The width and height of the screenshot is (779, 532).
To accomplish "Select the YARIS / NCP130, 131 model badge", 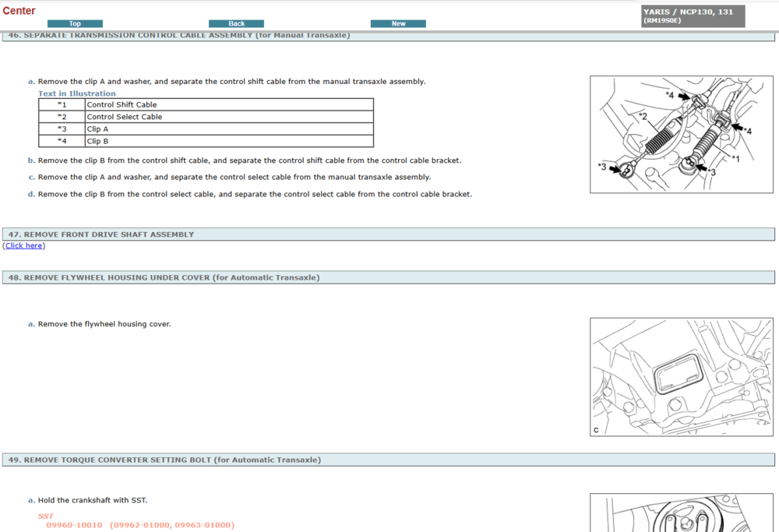I will [693, 16].
